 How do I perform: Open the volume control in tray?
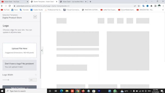tap(143, 91)
